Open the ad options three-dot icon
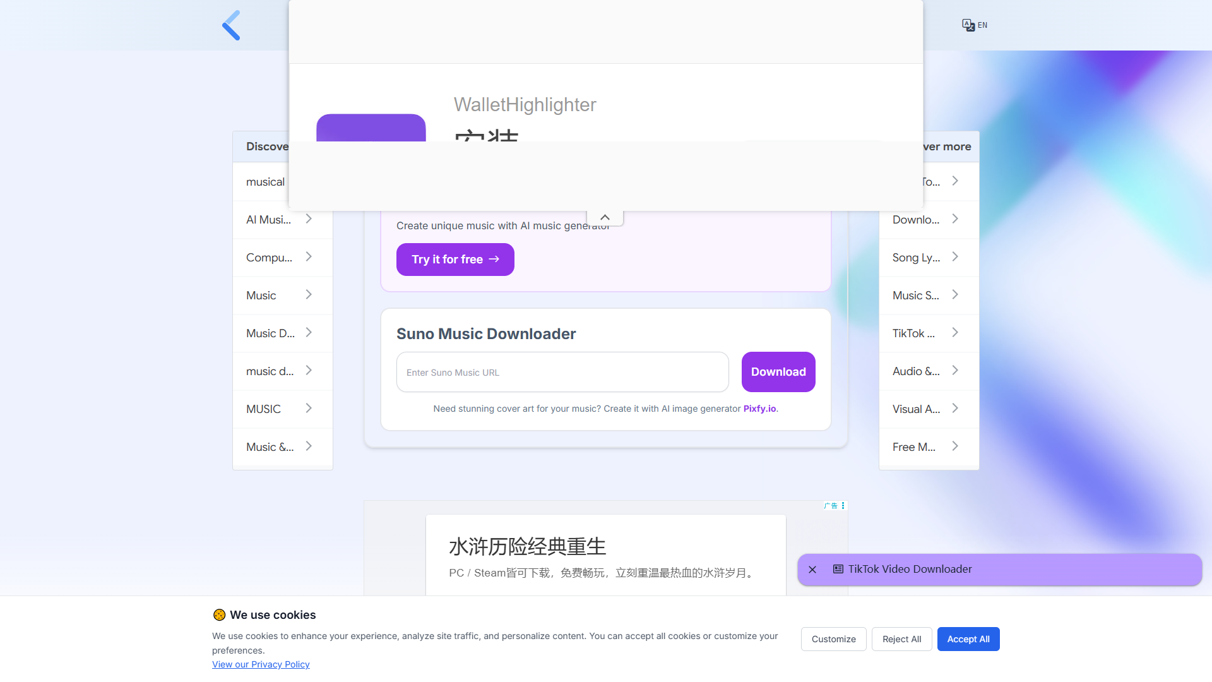1212x682 pixels. click(843, 506)
